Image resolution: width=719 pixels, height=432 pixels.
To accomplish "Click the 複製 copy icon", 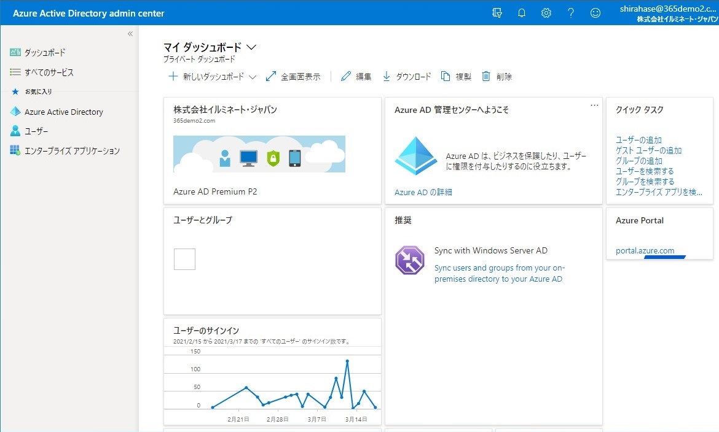I will pos(446,76).
